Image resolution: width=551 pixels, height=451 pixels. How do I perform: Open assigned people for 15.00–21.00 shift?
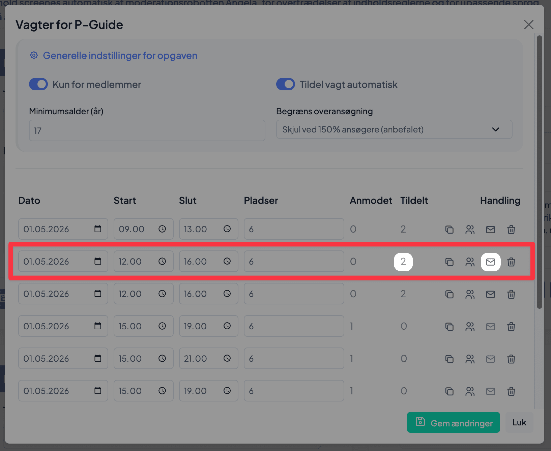click(470, 359)
